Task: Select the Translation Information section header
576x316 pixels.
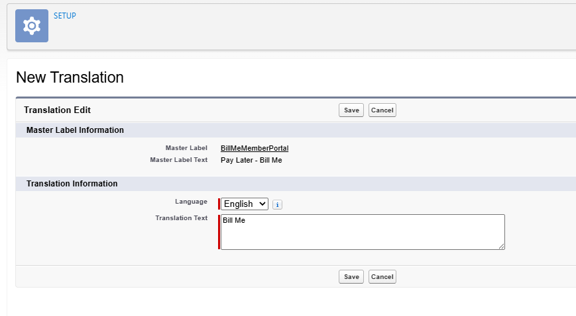Action: [72, 184]
